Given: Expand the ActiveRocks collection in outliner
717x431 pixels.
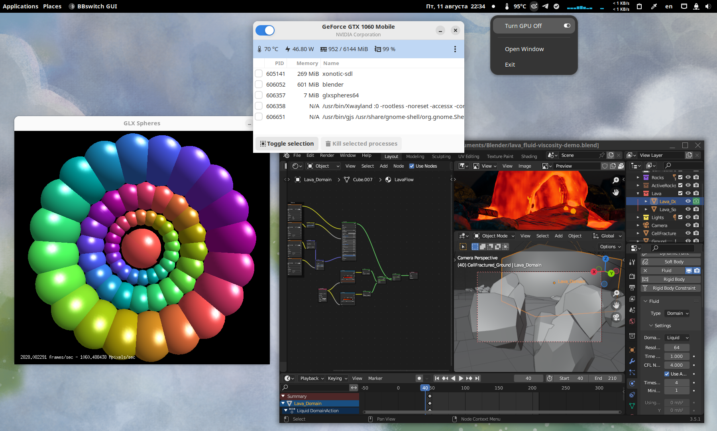Looking at the screenshot, I should point(638,185).
